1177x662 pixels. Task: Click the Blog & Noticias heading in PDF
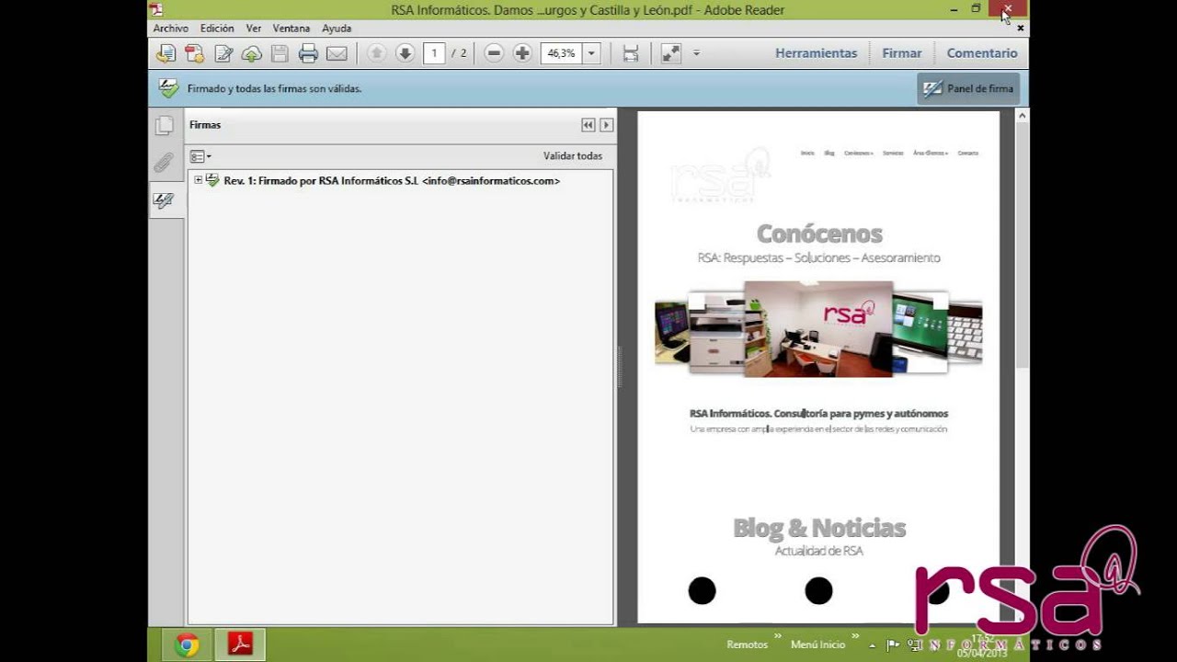pos(819,528)
